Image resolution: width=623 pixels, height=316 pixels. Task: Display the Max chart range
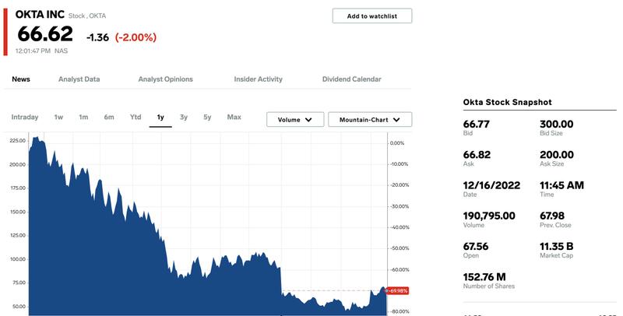click(234, 117)
